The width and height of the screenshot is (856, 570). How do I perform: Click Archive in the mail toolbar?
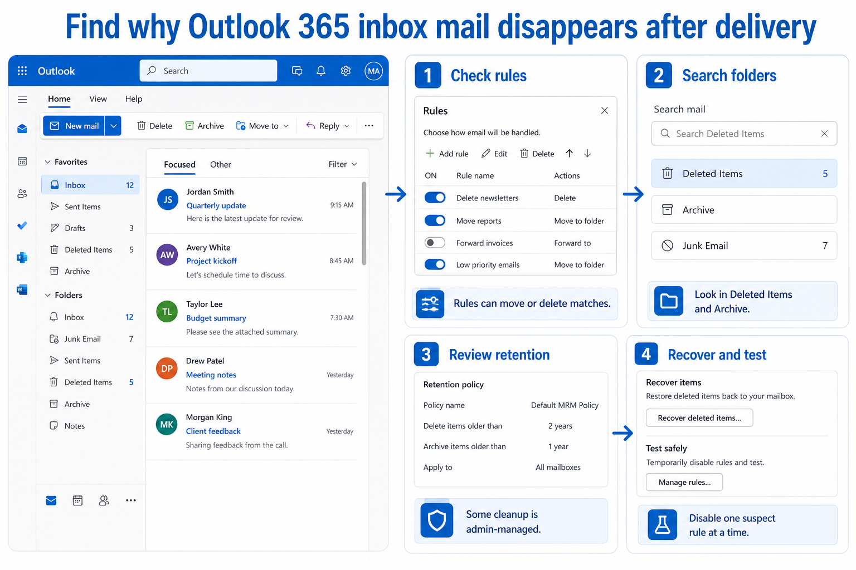click(205, 126)
